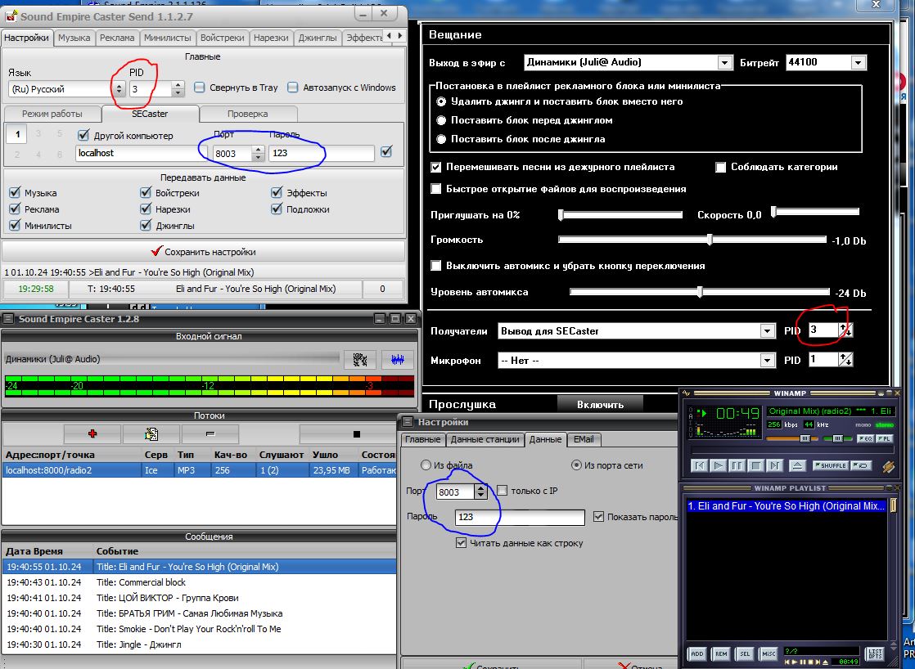
Task: Edit the selected stream in Потоки toolbar
Action: tap(151, 433)
